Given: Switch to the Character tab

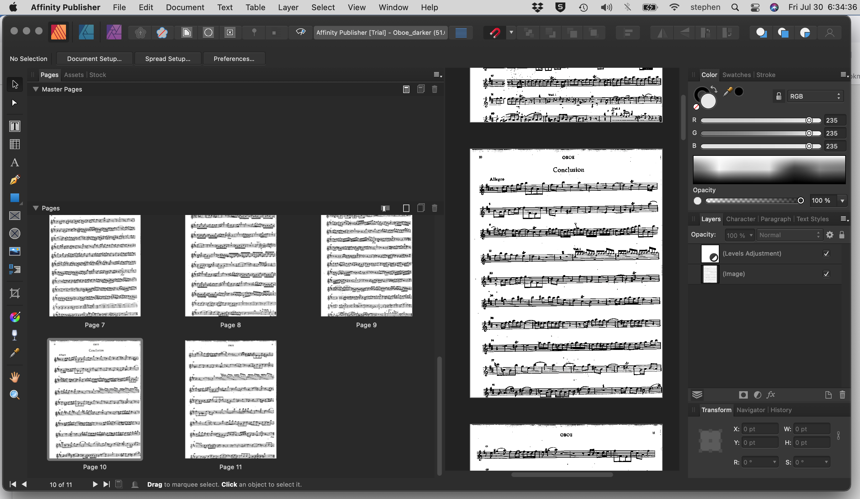Looking at the screenshot, I should (x=740, y=219).
